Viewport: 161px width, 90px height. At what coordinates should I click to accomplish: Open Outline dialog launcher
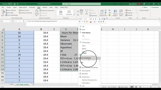137,18
